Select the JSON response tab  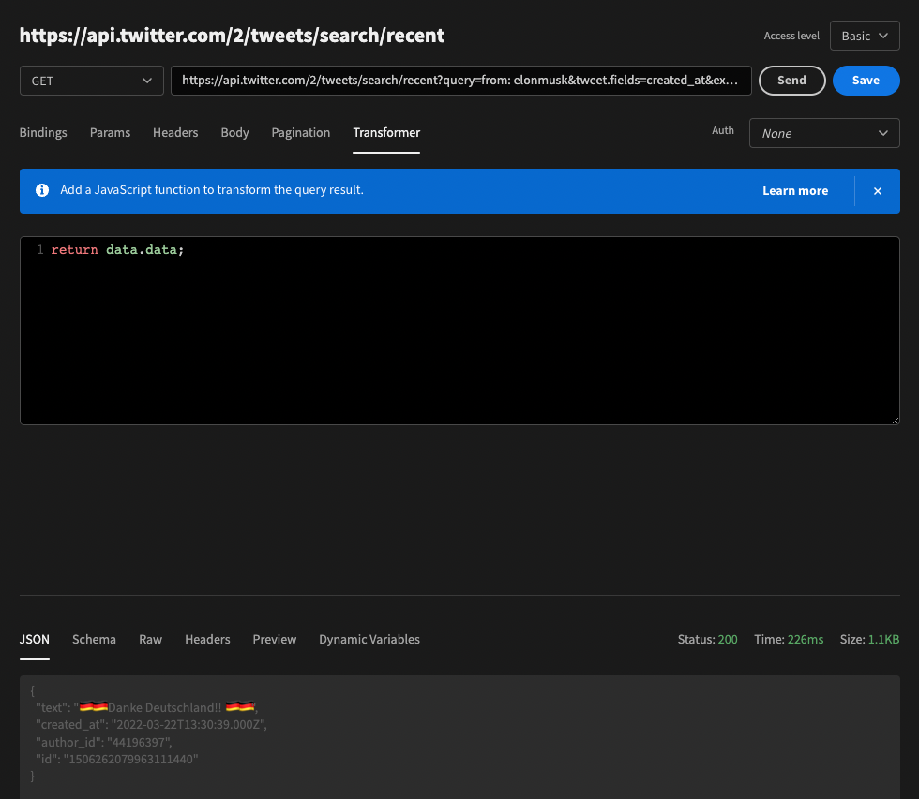(x=35, y=639)
